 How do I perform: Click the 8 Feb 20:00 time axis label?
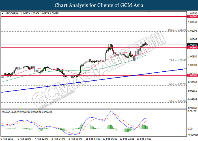(75, 139)
